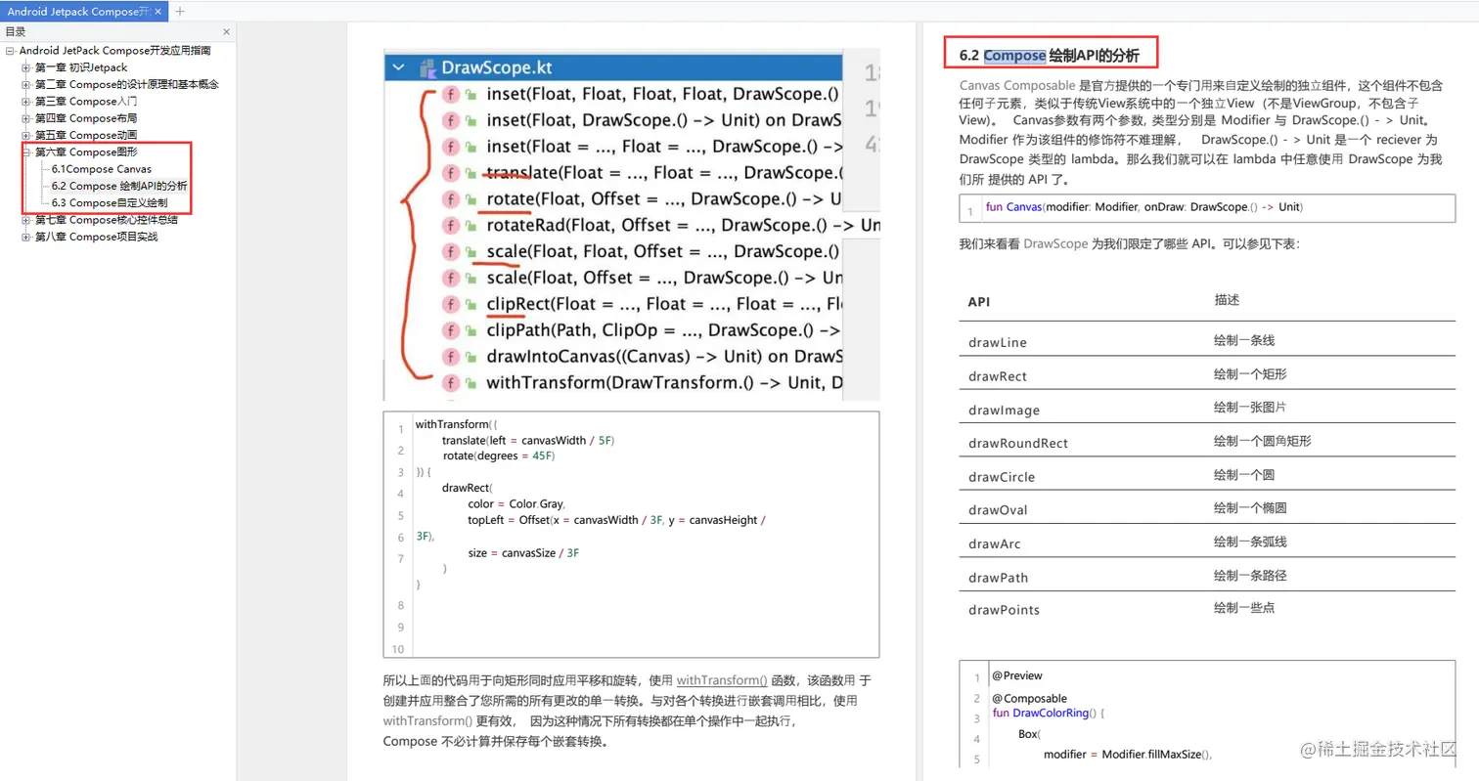Screen dimensions: 1479x781
Task: Open section 6.1Compose Canvas
Action: 102,169
